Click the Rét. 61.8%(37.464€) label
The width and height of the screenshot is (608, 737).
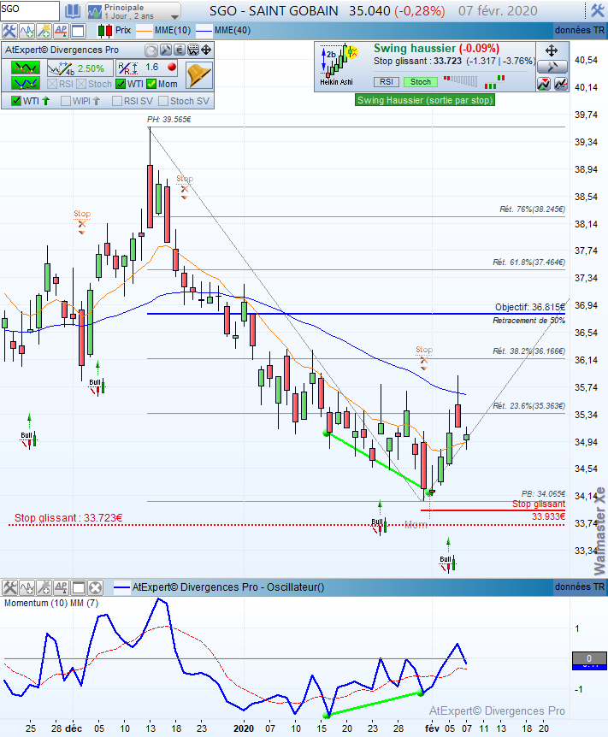point(528,262)
